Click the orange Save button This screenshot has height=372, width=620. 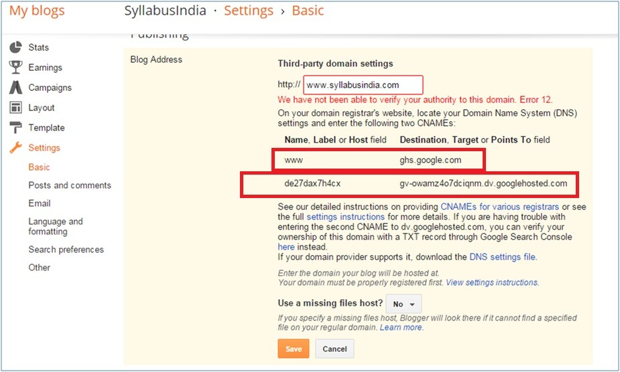click(294, 349)
